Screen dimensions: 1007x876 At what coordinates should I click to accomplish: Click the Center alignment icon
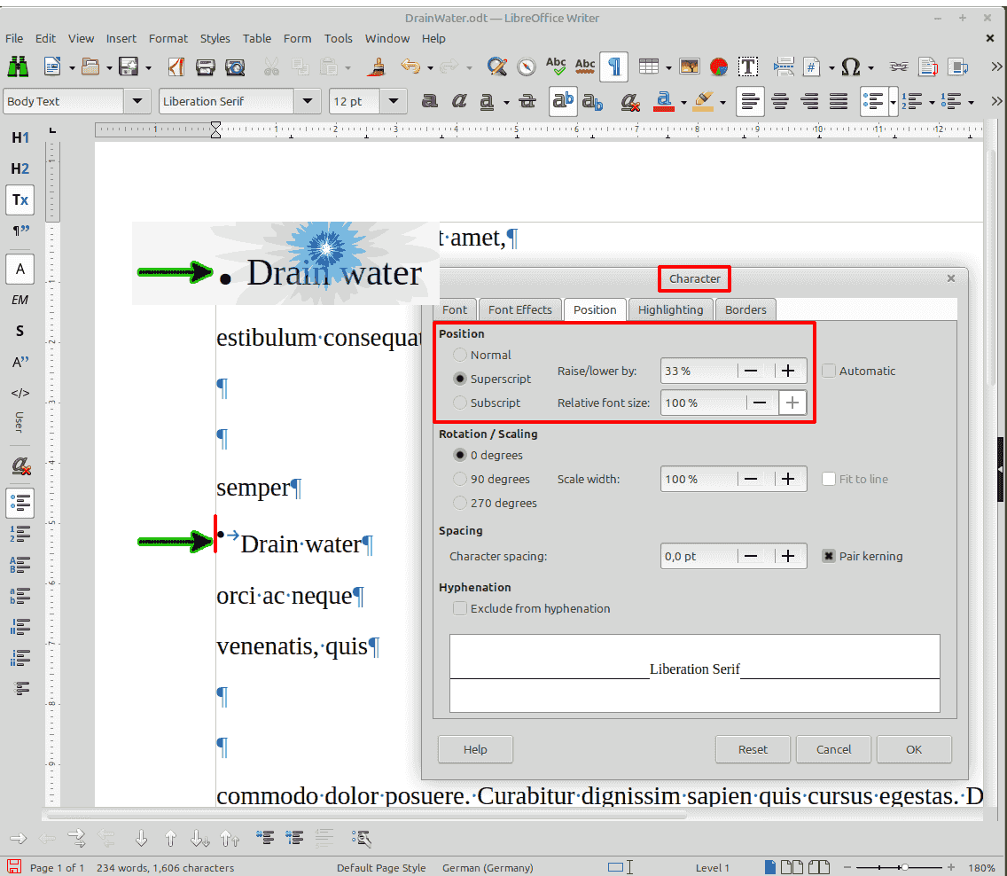click(780, 101)
